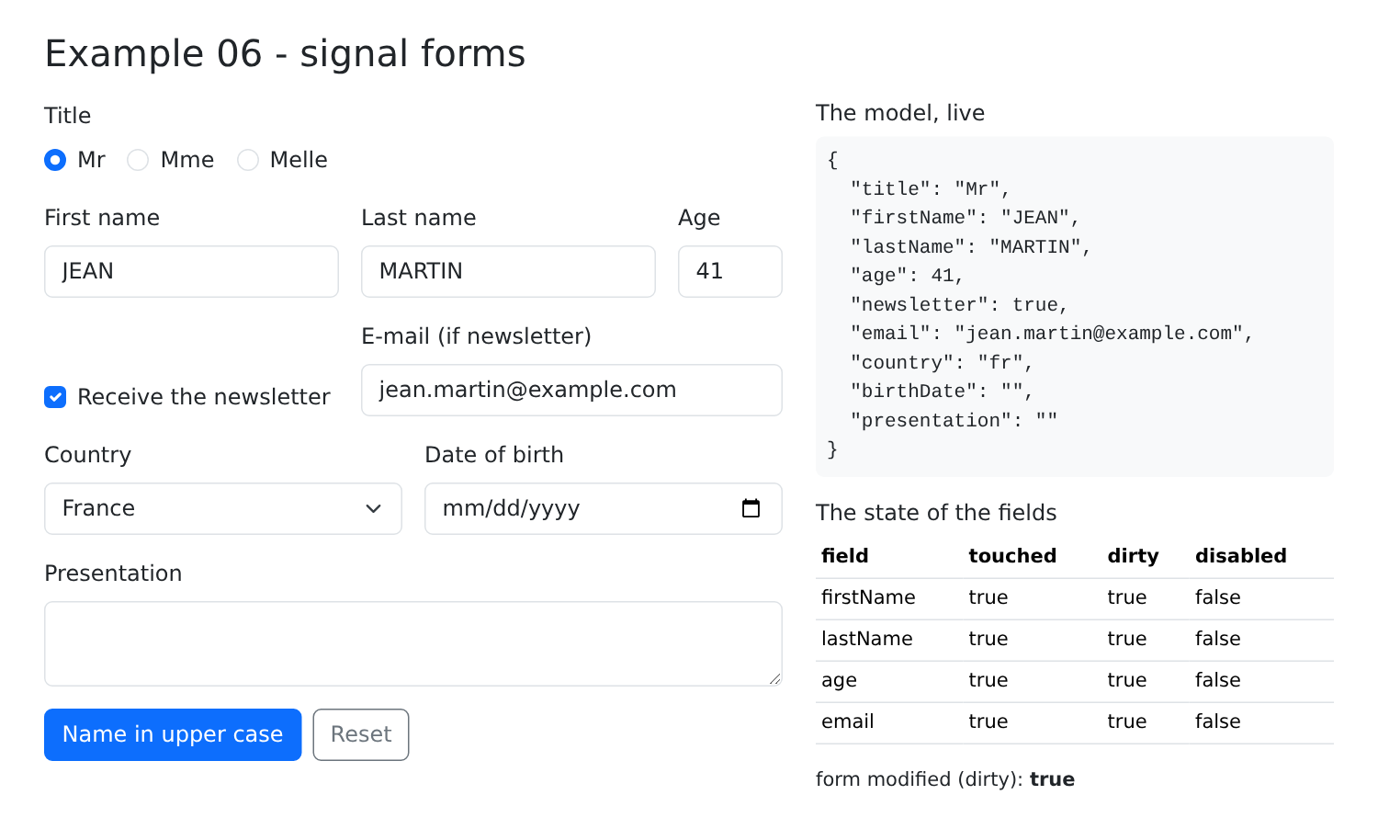The image size is (1378, 829).
Task: Click the 'field' column header
Action: coord(845,556)
